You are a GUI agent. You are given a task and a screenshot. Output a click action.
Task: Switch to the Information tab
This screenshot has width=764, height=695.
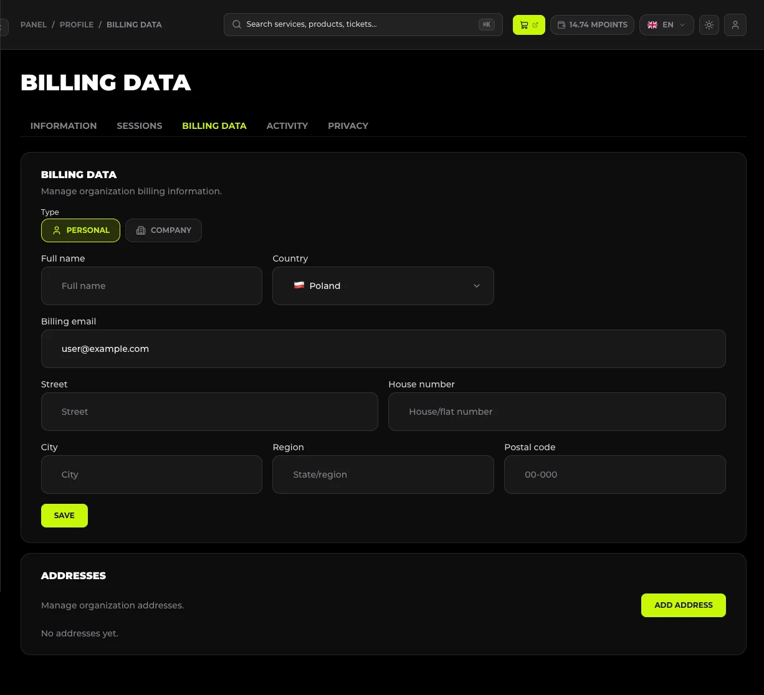[x=64, y=126]
